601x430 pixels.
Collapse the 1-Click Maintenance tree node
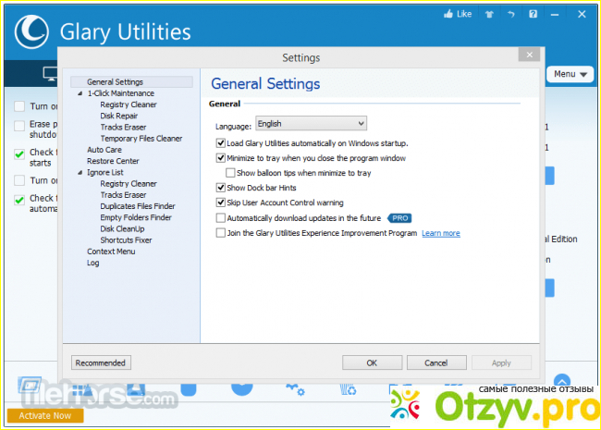point(80,93)
